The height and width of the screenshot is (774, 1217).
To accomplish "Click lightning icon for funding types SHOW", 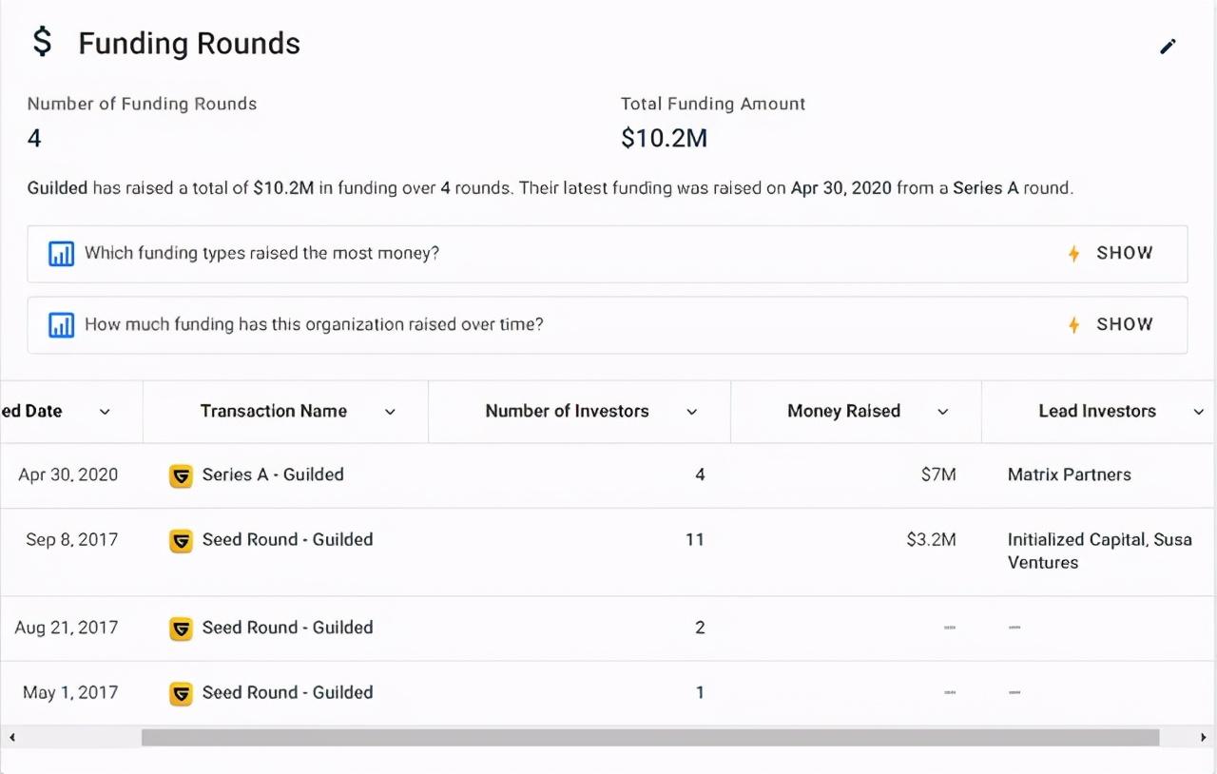I will (x=1073, y=254).
